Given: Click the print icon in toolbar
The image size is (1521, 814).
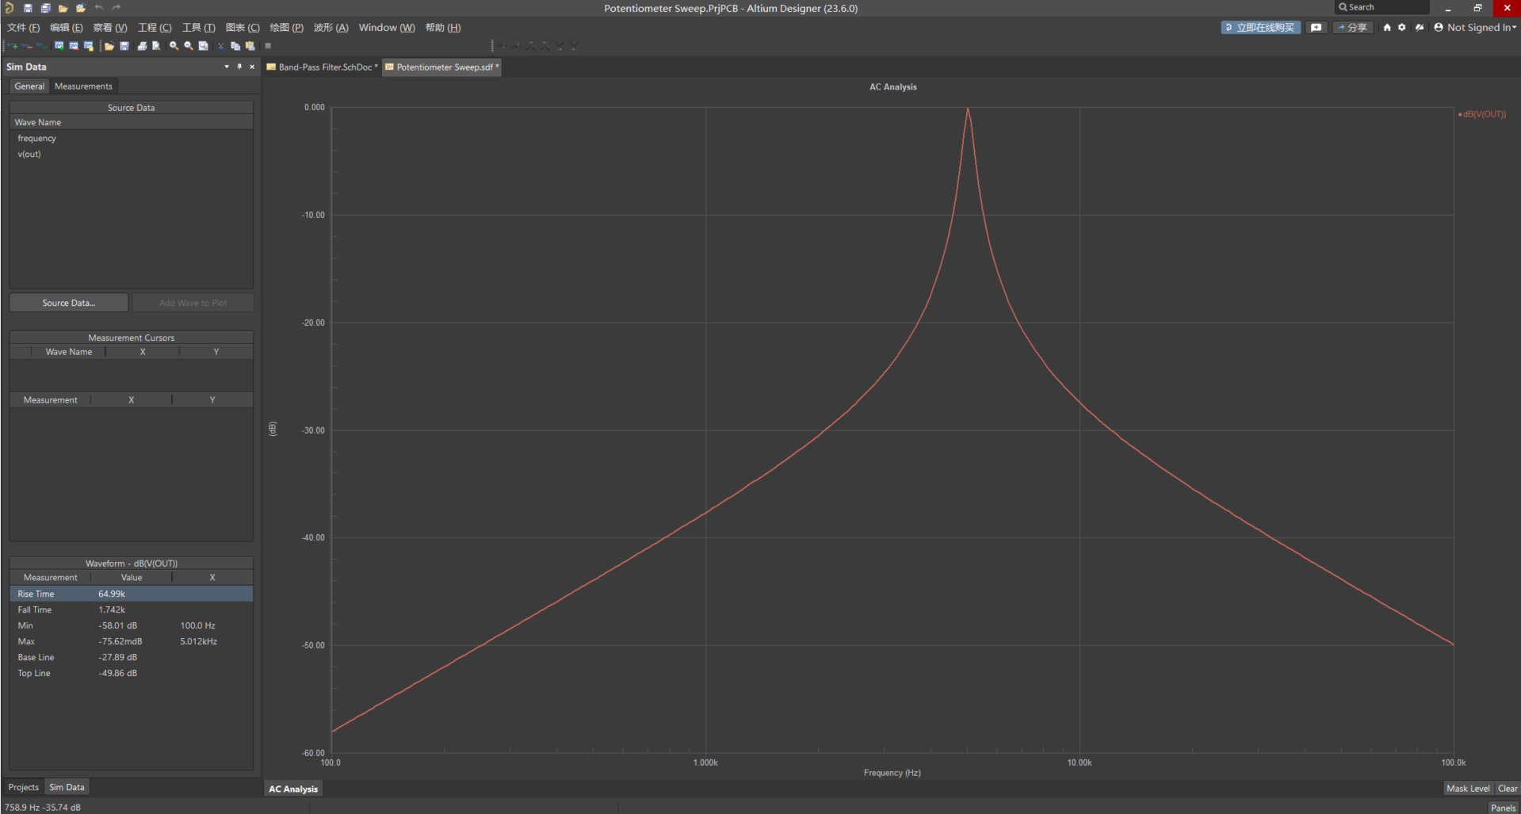Looking at the screenshot, I should [x=142, y=46].
